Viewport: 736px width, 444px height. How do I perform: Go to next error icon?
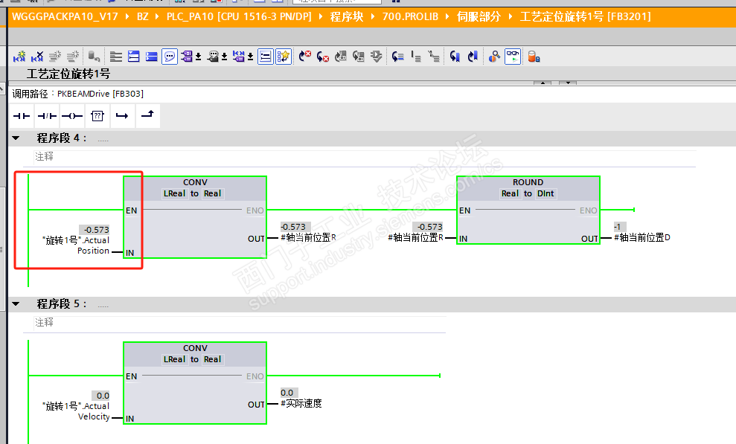click(305, 57)
